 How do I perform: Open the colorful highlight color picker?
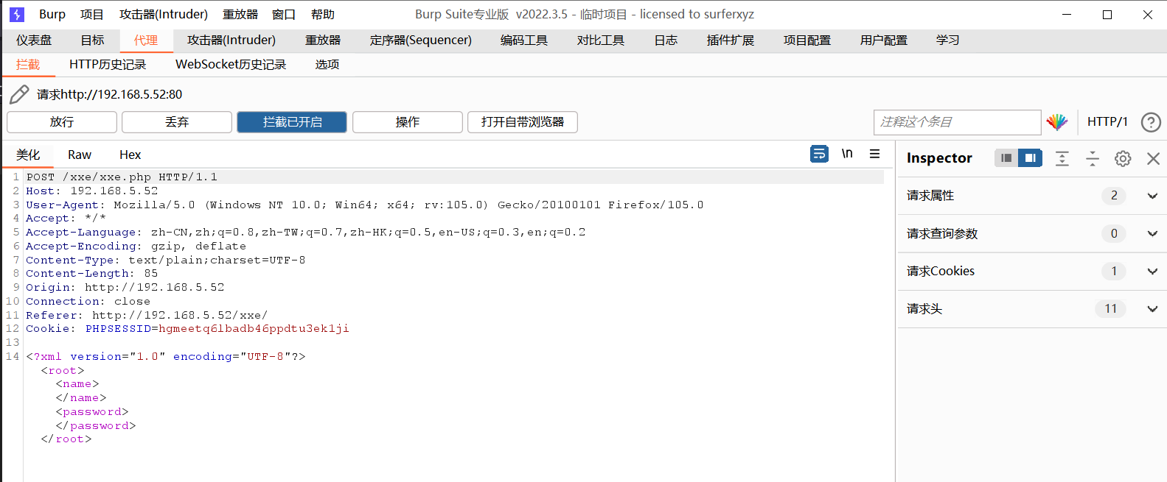[1057, 122]
